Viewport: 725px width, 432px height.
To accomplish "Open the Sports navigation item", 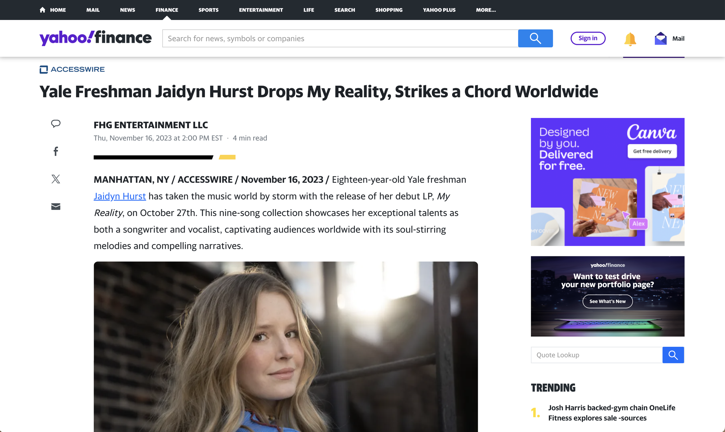I will coord(208,10).
